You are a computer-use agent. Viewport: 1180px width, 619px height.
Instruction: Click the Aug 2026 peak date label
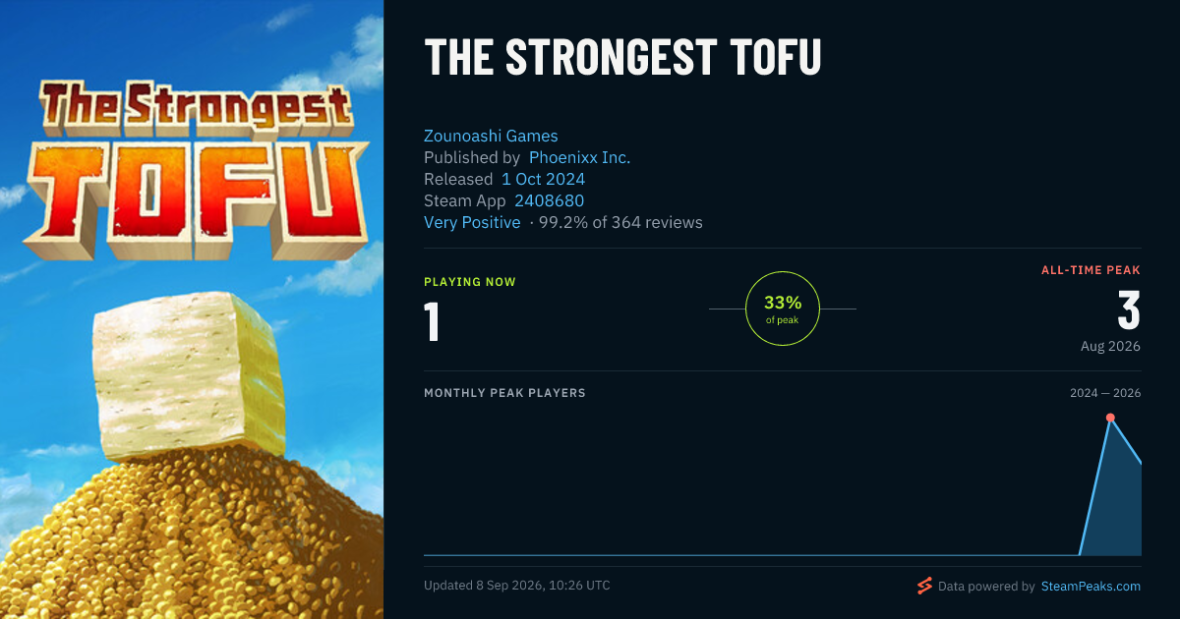[x=1110, y=346]
